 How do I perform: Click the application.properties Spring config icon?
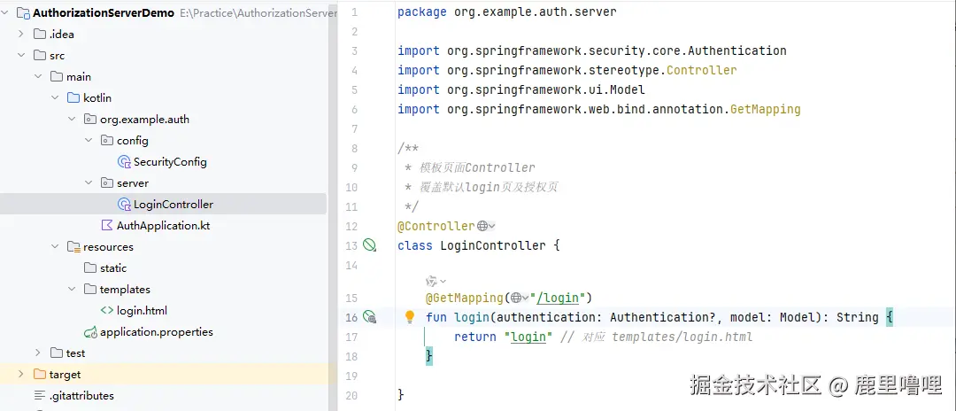(x=90, y=332)
